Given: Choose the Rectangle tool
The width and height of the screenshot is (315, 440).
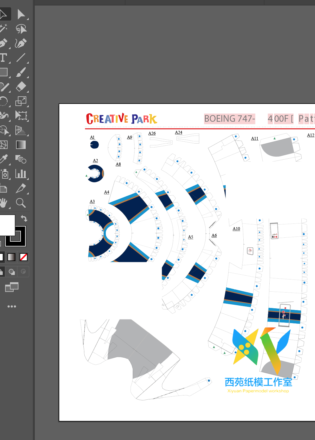Looking at the screenshot, I should coord(4,72).
